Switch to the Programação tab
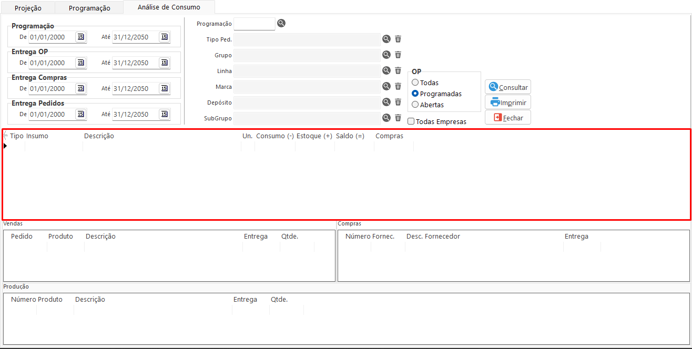The height and width of the screenshot is (349, 692). tap(89, 8)
